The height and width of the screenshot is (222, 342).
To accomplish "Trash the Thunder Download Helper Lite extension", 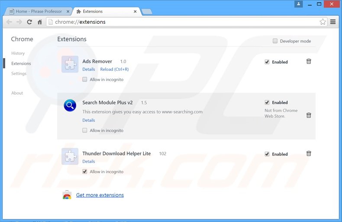I will coord(309,153).
